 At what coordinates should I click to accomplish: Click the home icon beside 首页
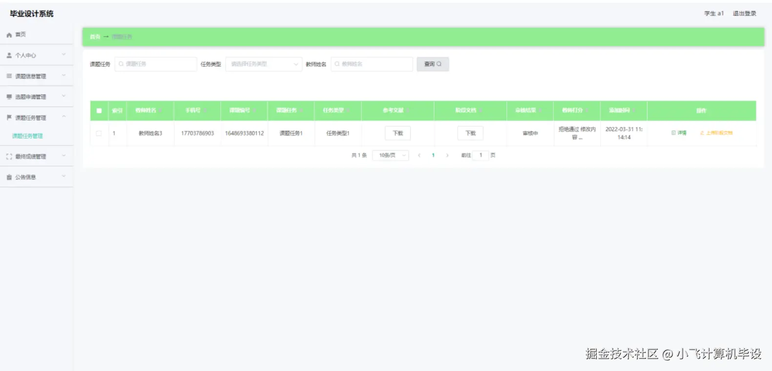[9, 35]
